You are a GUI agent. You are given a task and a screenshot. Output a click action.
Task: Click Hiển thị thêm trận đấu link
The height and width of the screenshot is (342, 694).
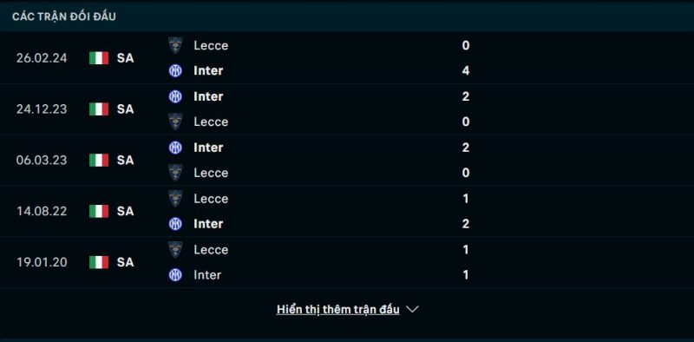click(338, 309)
